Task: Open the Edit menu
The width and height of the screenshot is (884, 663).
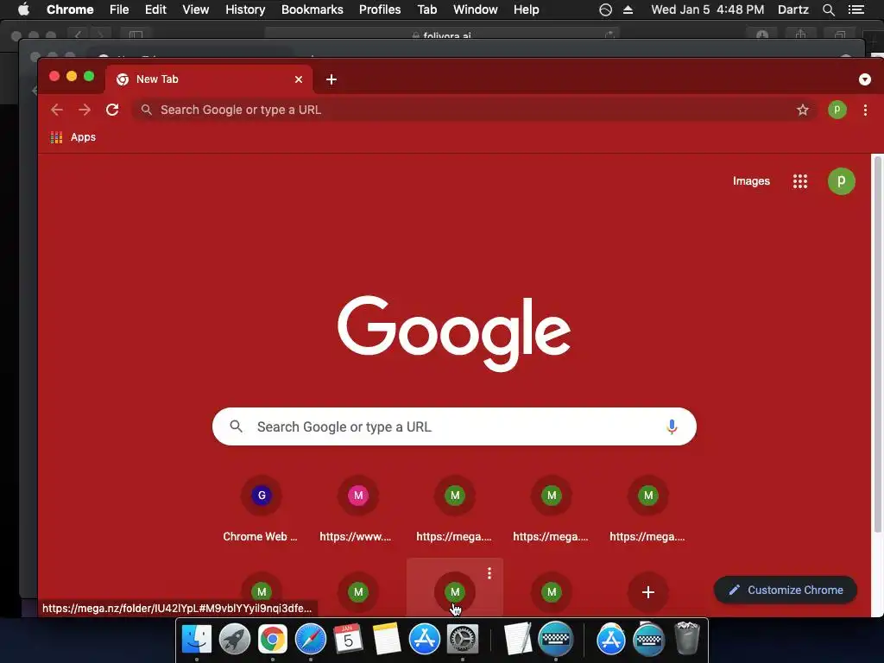Action: click(x=155, y=9)
